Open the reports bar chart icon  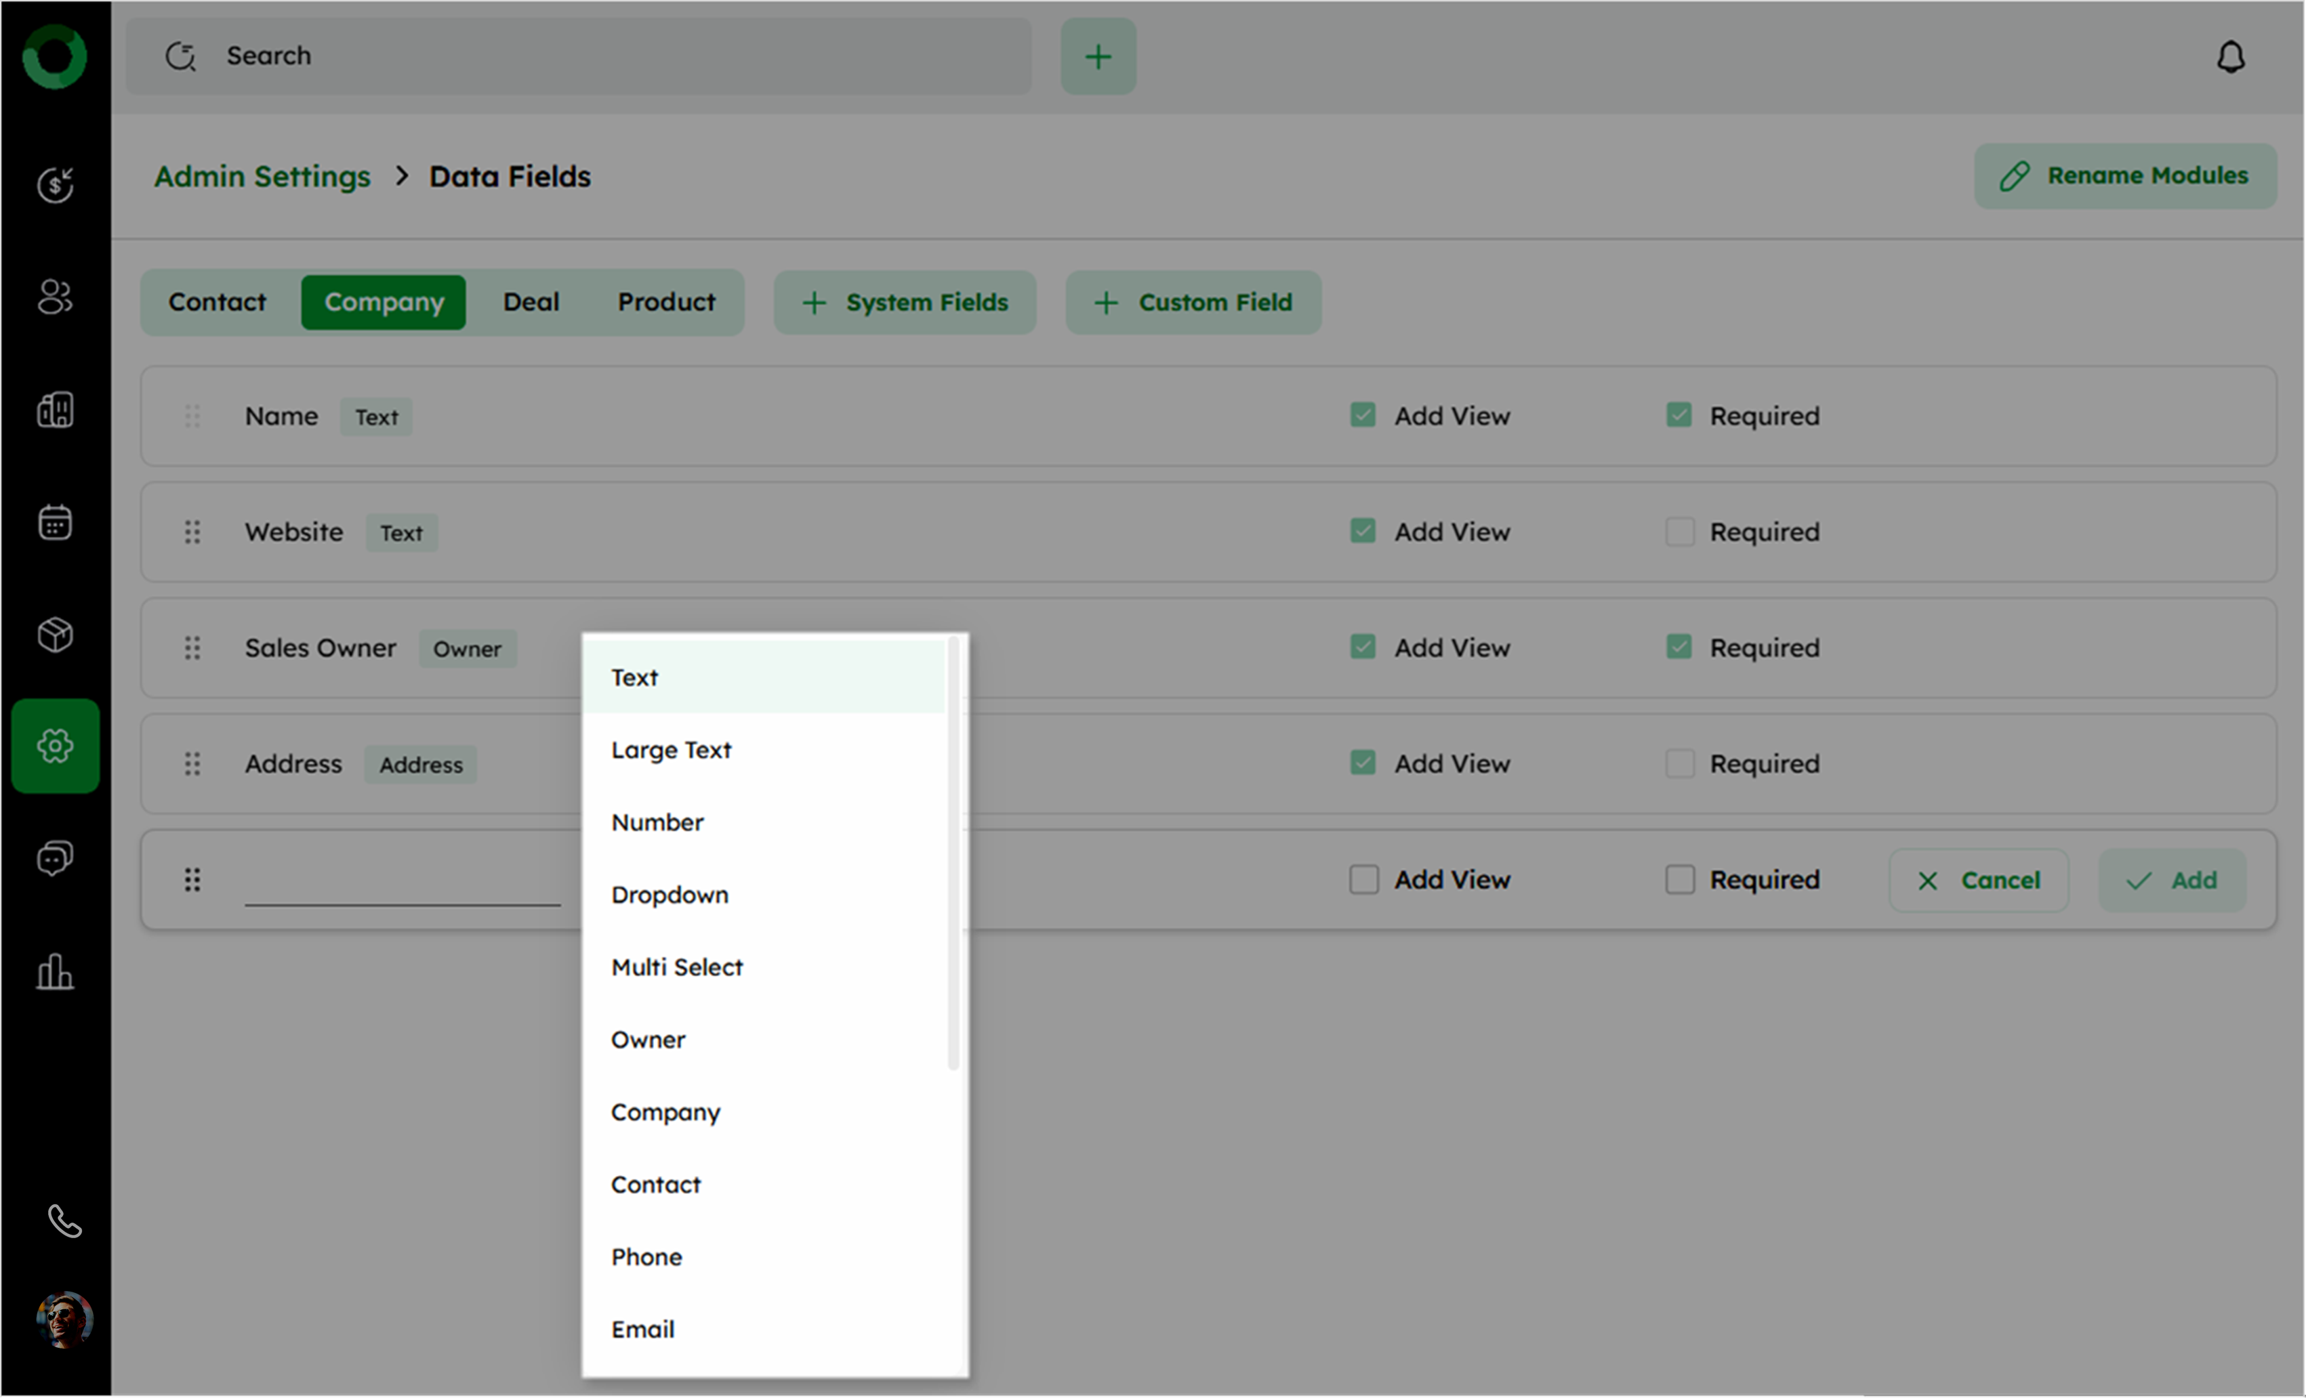[x=55, y=971]
